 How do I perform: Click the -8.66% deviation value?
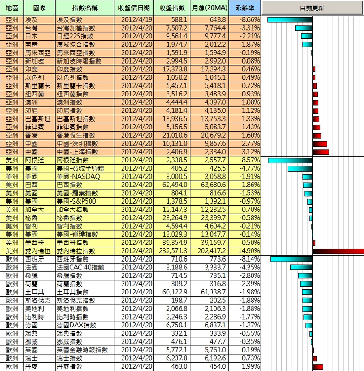[245, 20]
